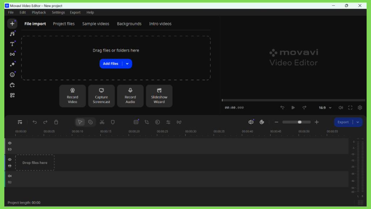This screenshot has width=371, height=209.
Task: Expand the Add Files dropdown arrow
Action: click(127, 64)
